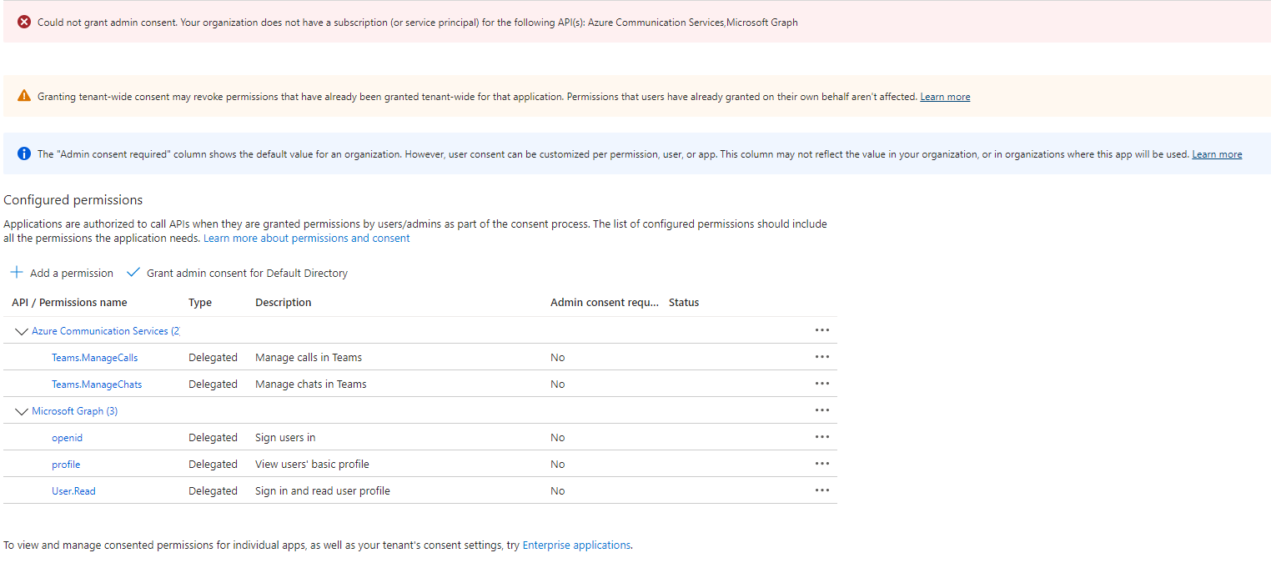
Task: Open Learn more link in info banner
Action: (1217, 154)
